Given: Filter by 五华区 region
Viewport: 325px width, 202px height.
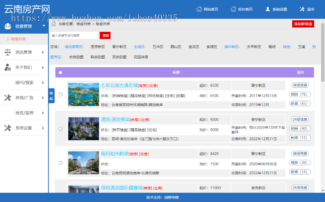Looking at the screenshot, I should click(158, 47).
